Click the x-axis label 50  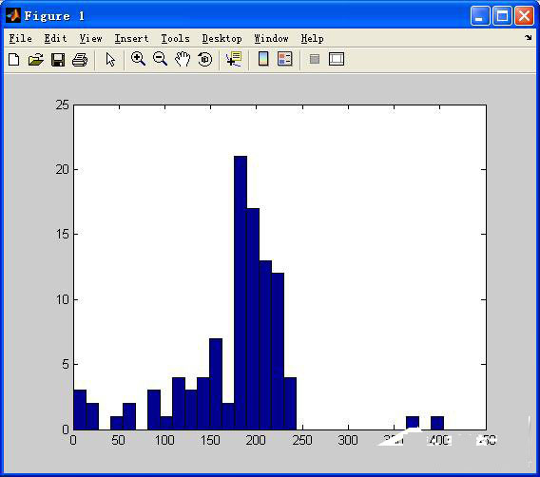pos(119,440)
